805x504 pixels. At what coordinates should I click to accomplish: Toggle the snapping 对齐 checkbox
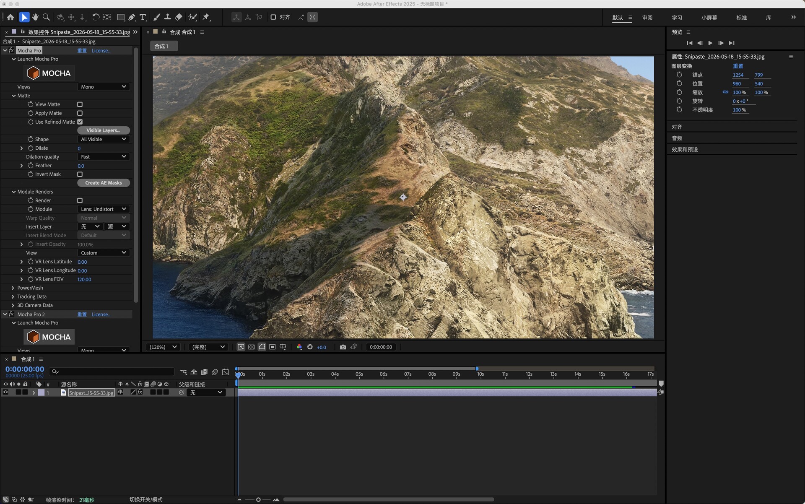pos(273,17)
